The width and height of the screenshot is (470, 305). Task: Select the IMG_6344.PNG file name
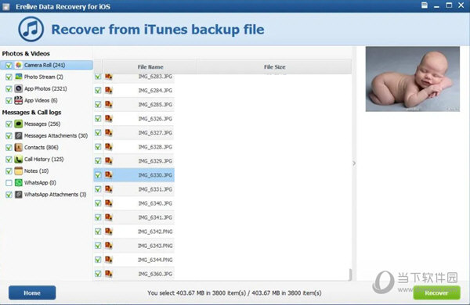coord(155,260)
